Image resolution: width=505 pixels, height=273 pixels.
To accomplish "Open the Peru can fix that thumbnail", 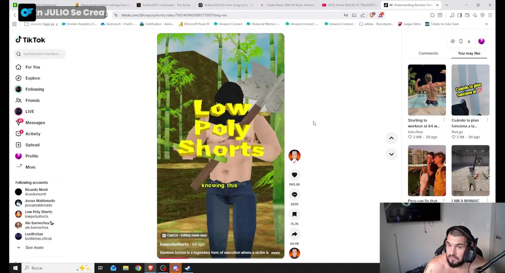I will 427,171.
